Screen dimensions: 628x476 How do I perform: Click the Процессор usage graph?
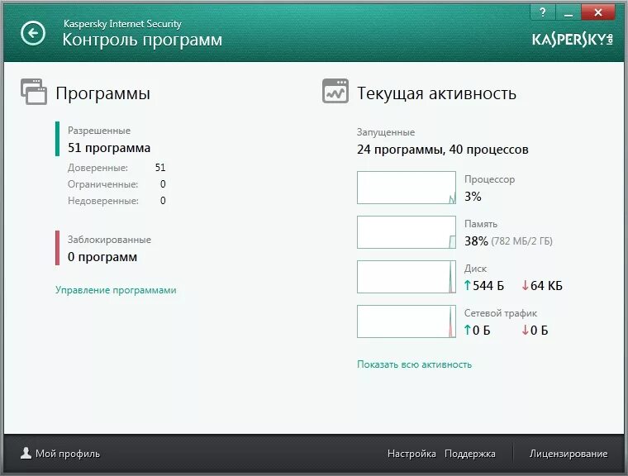(406, 188)
